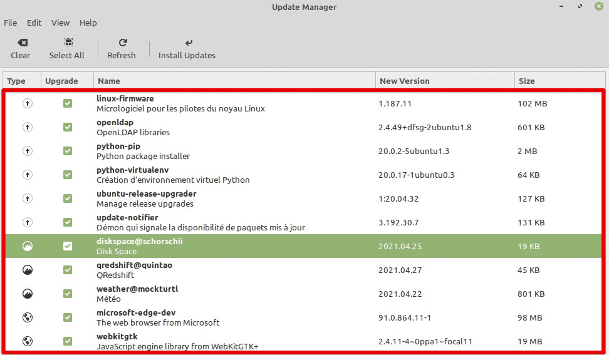This screenshot has height=355, width=609.
Task: Sort by the Name column header
Action: 234,81
